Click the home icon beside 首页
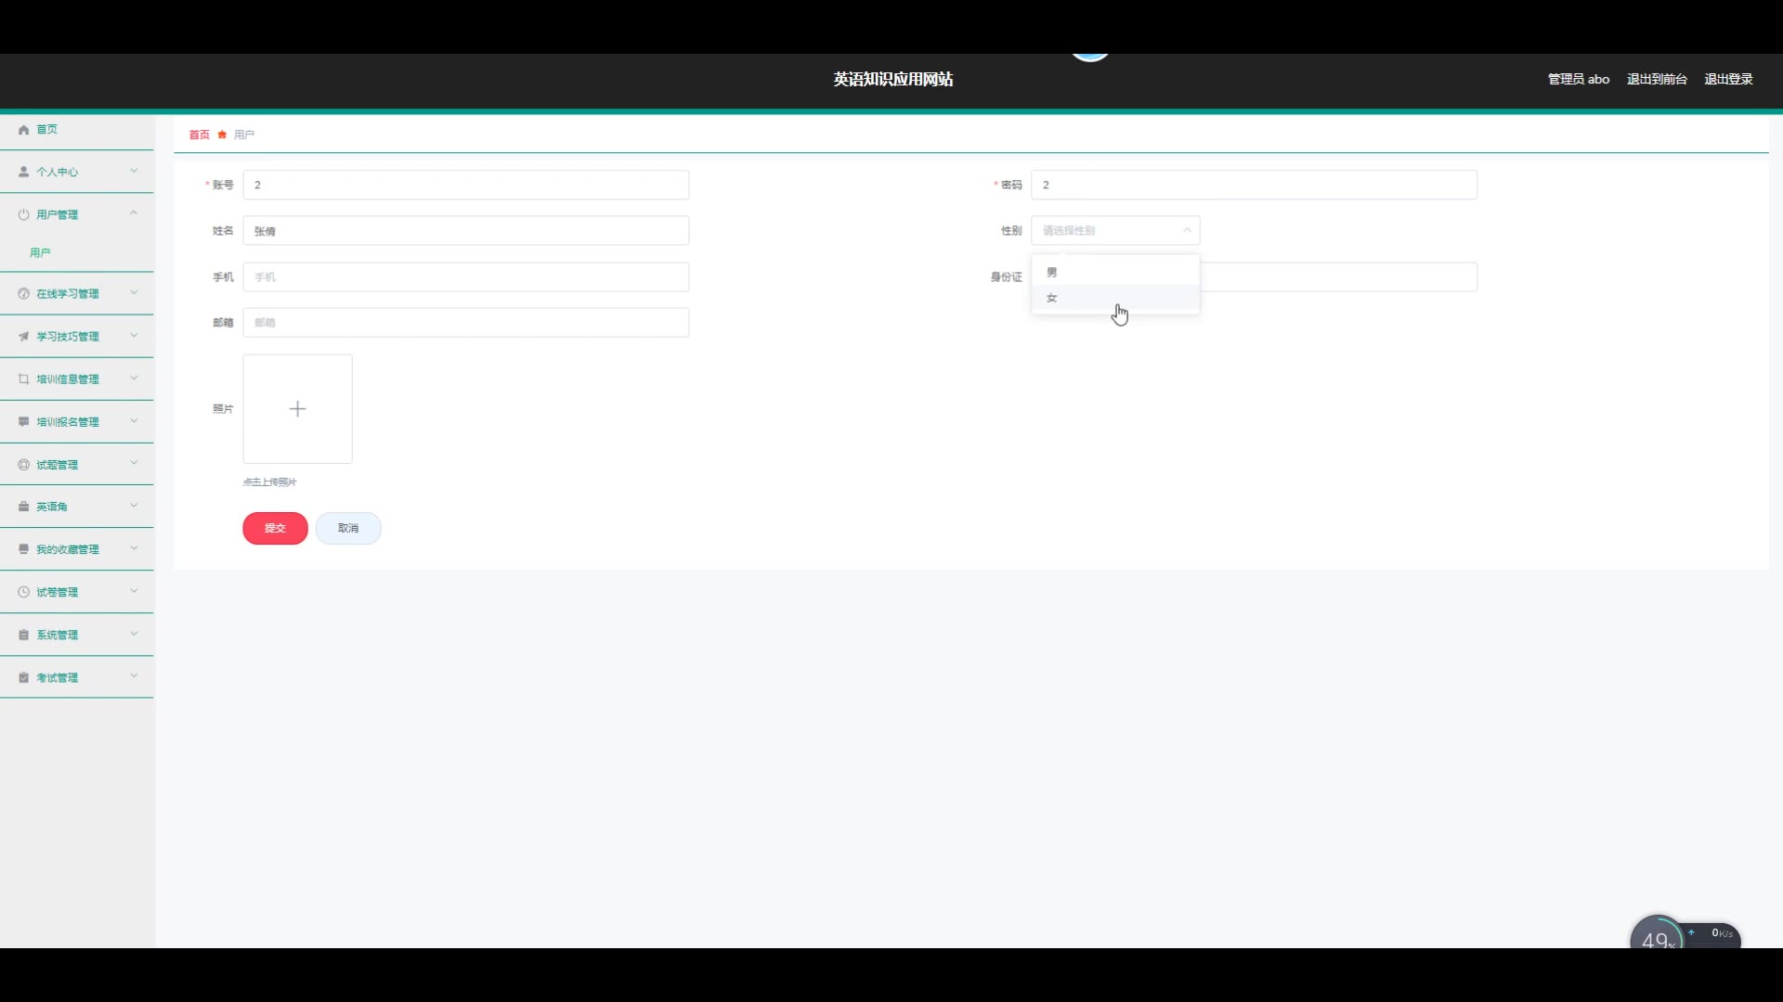 (23, 130)
